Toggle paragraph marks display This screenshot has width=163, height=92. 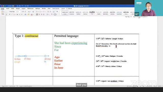click(57, 11)
